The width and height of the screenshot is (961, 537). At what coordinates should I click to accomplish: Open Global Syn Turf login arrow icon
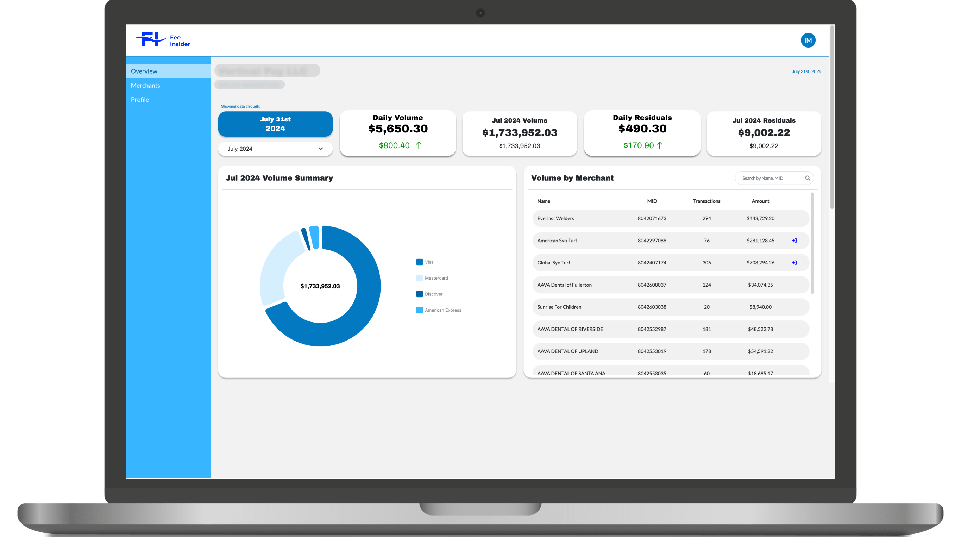(794, 263)
